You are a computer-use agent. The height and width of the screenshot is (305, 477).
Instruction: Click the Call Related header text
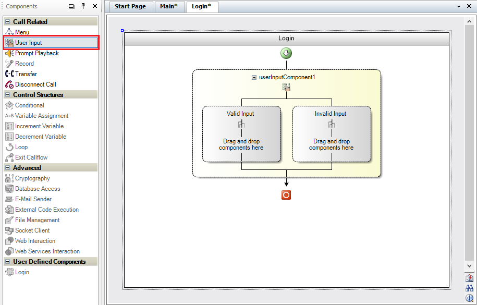30,21
